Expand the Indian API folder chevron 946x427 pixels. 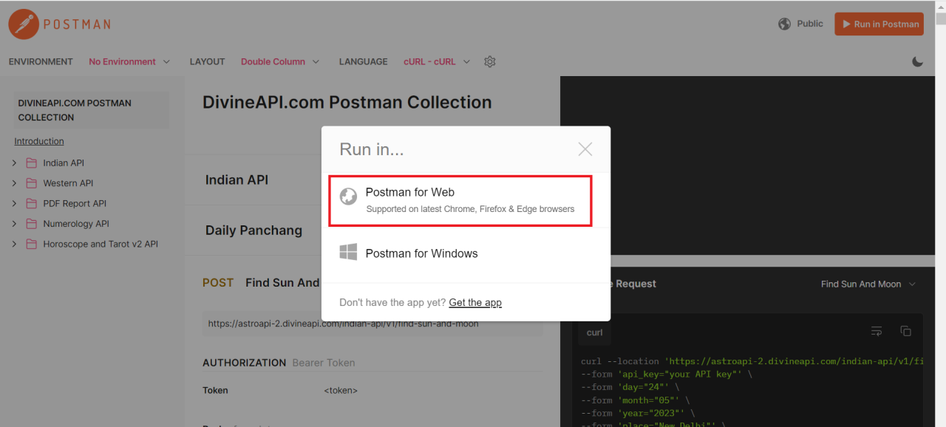14,163
